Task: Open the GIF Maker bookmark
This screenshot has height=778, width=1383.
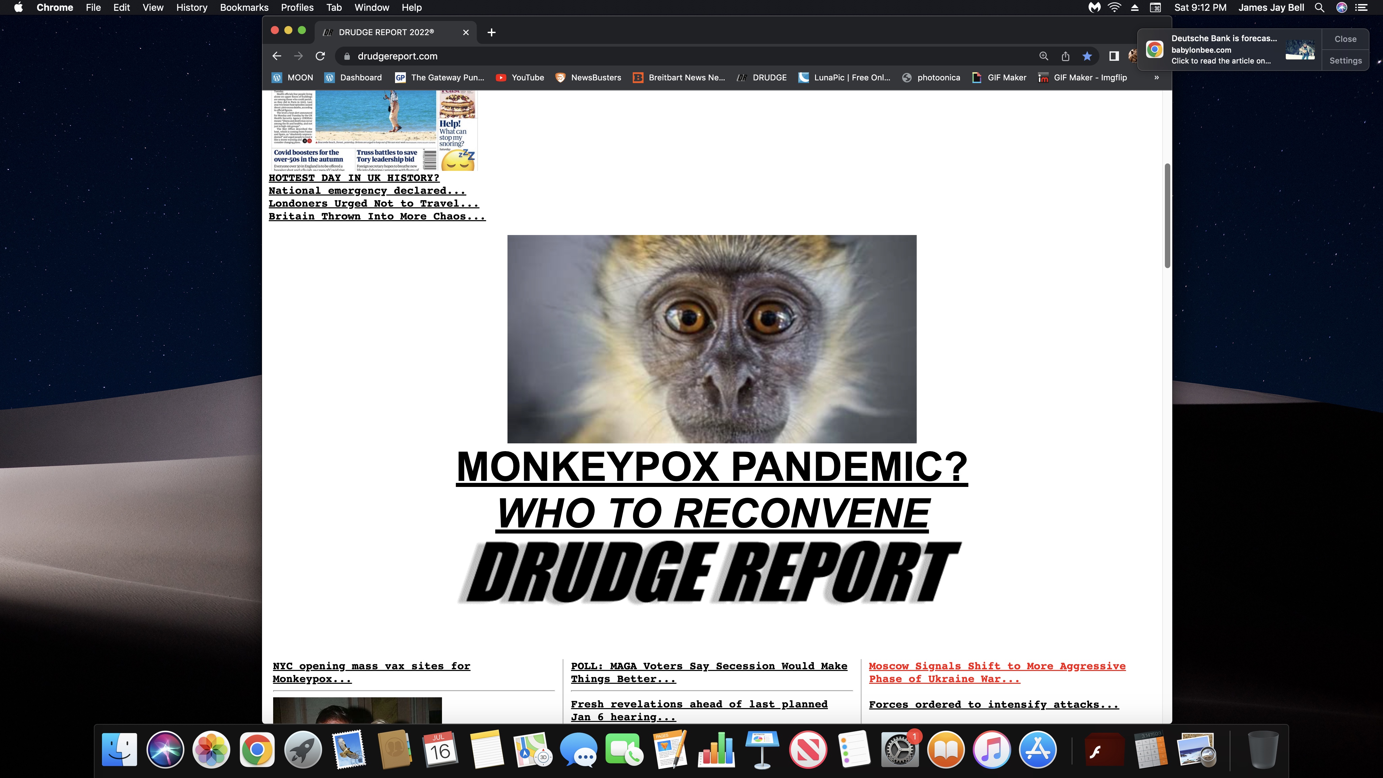Action: 999,78
